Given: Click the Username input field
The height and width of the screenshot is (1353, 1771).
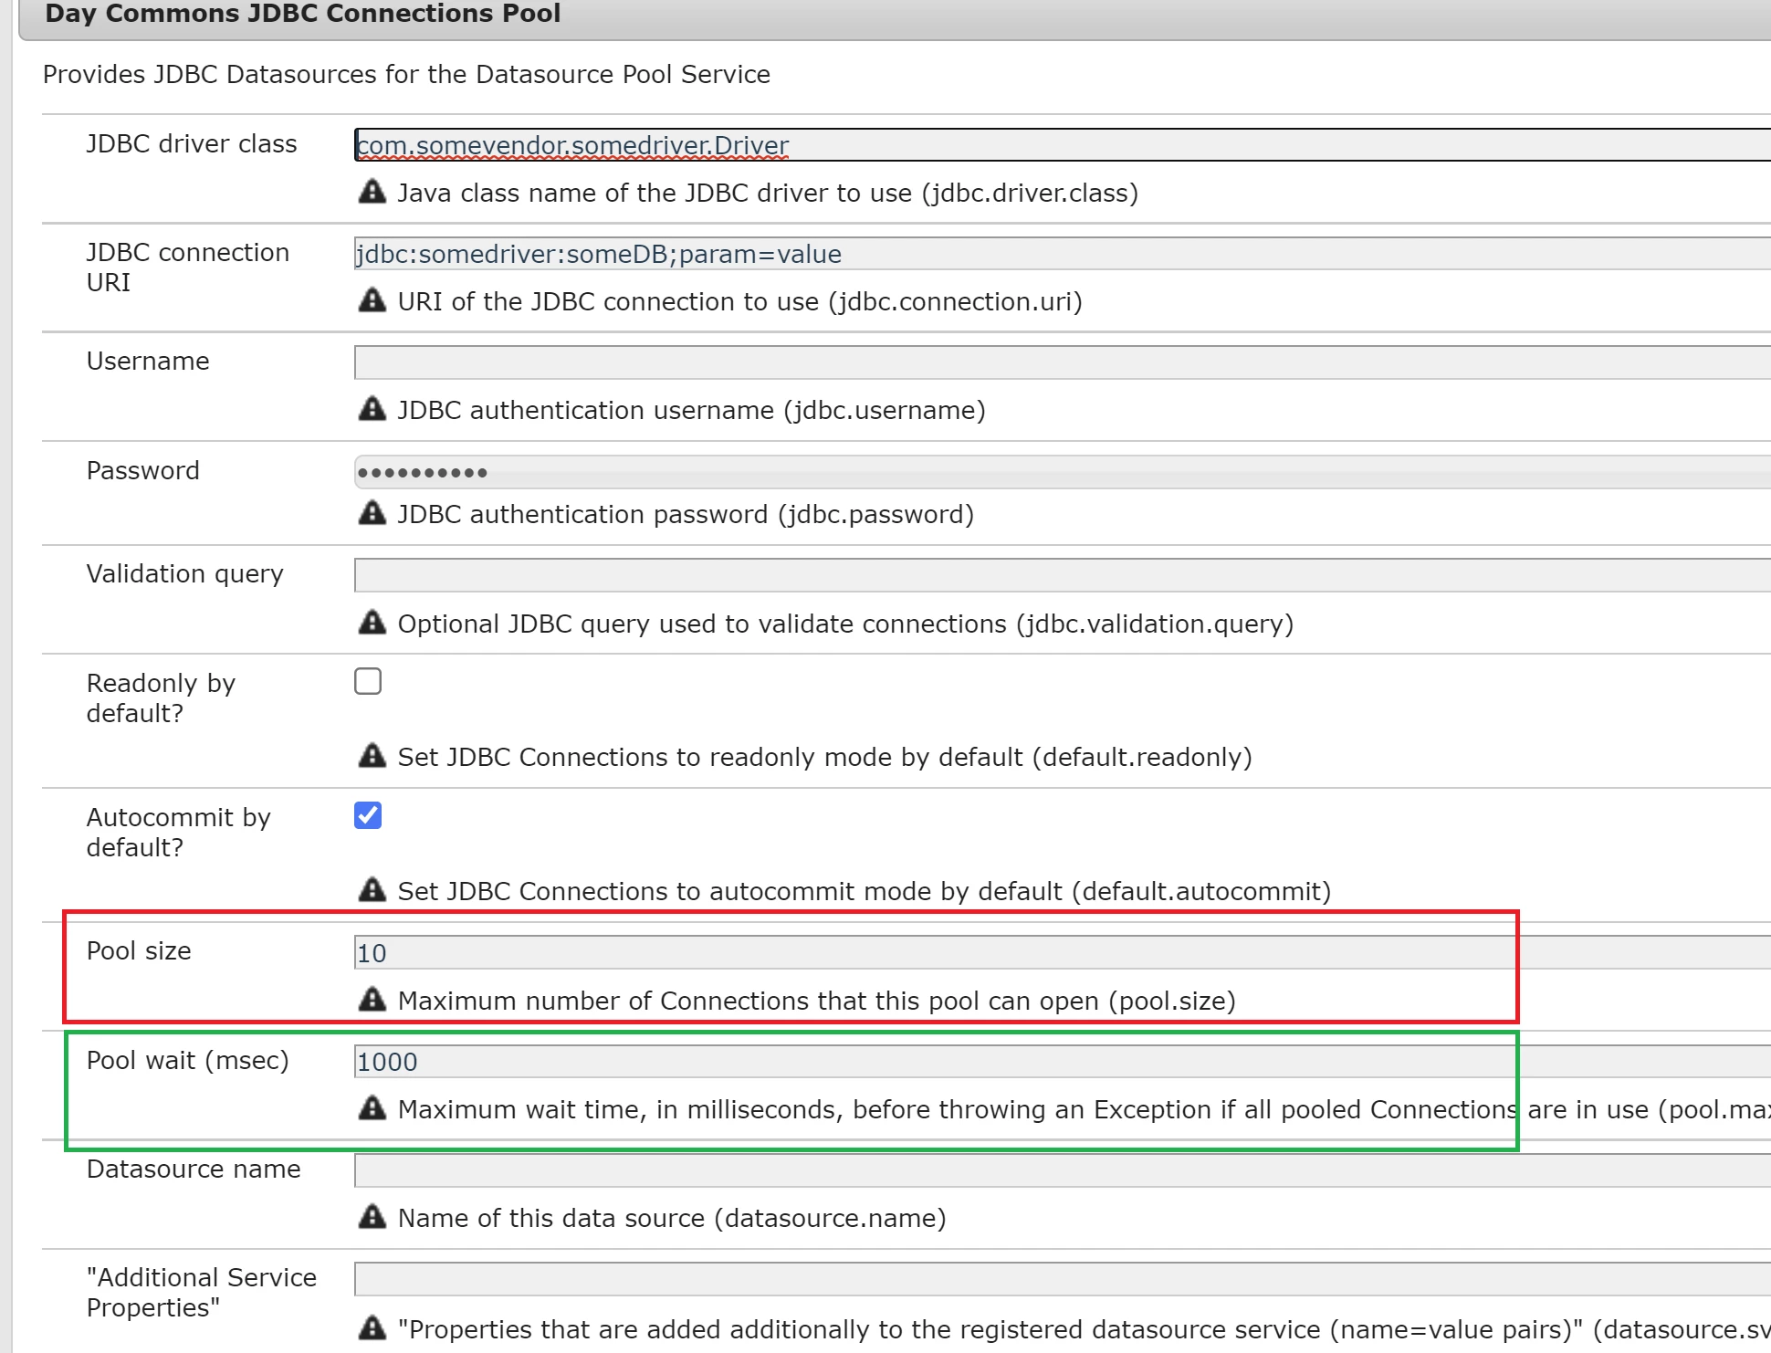Looking at the screenshot, I should pyautogui.click(x=1059, y=362).
